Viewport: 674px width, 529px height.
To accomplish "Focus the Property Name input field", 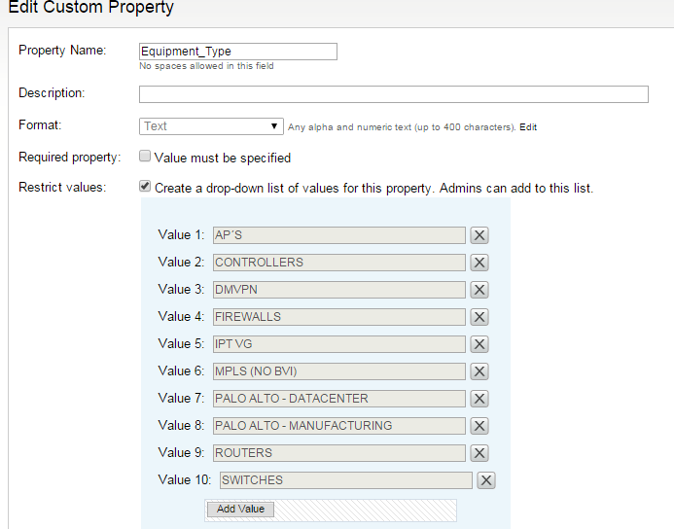I will click(x=238, y=52).
